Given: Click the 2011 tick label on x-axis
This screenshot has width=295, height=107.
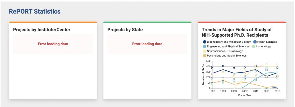Looking at the screenshot, I should click(256, 91).
